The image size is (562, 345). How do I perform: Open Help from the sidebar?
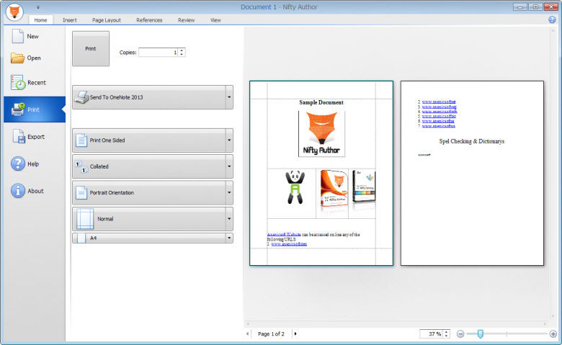tap(19, 164)
